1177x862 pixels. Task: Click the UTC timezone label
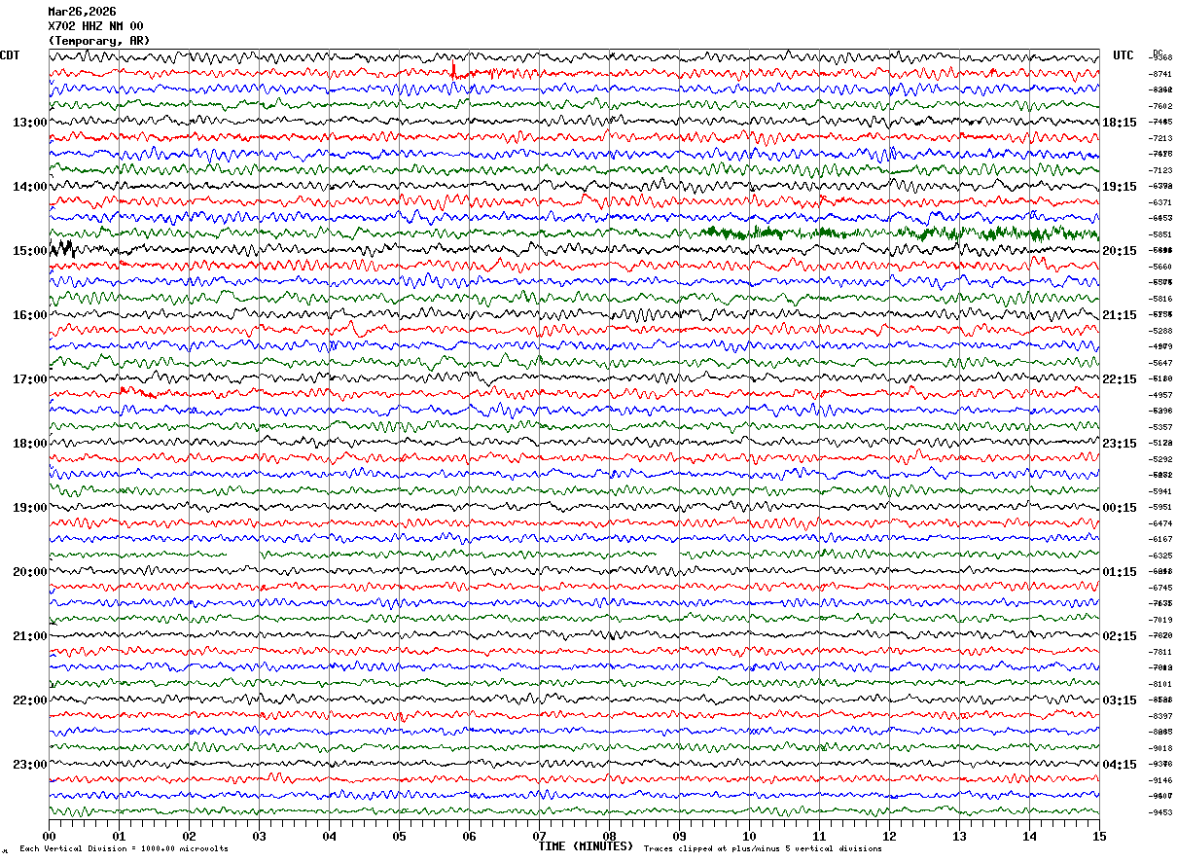point(1123,55)
